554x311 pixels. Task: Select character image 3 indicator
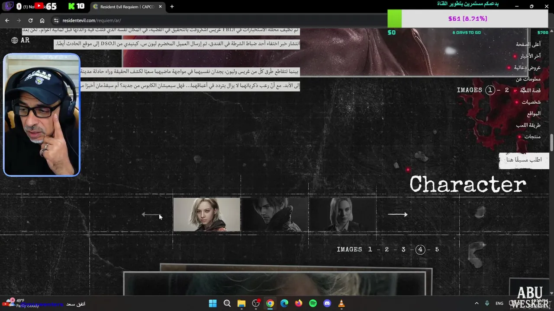(x=403, y=250)
